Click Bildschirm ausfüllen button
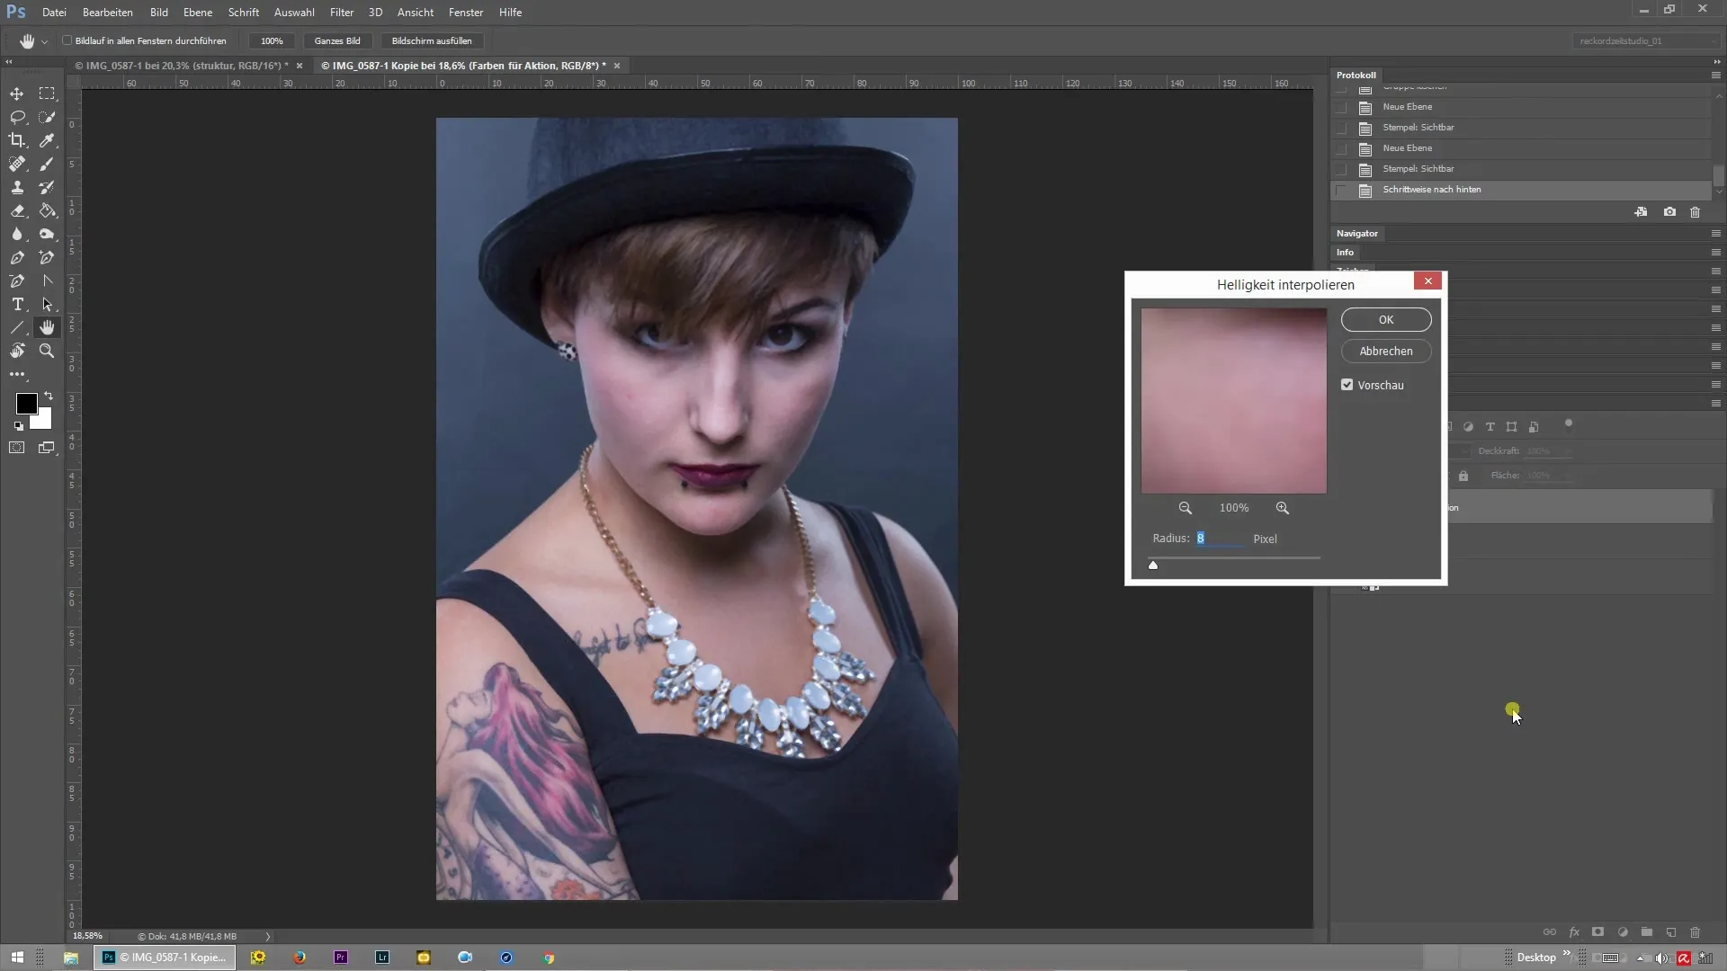The height and width of the screenshot is (971, 1727). point(432,40)
